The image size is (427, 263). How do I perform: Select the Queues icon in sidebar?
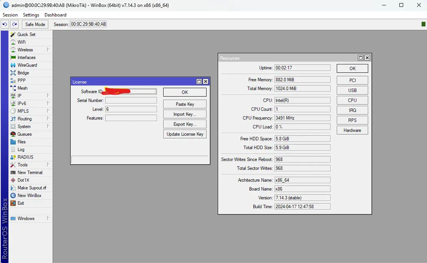13,134
